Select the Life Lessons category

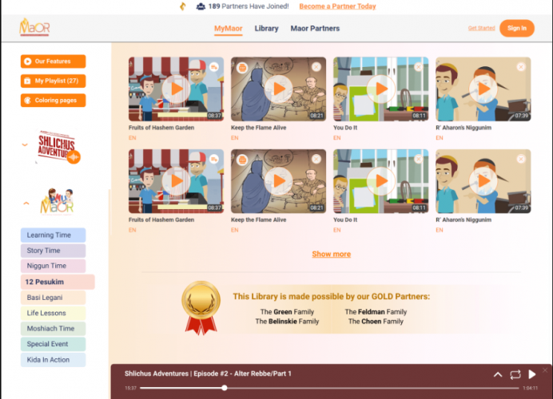click(54, 313)
